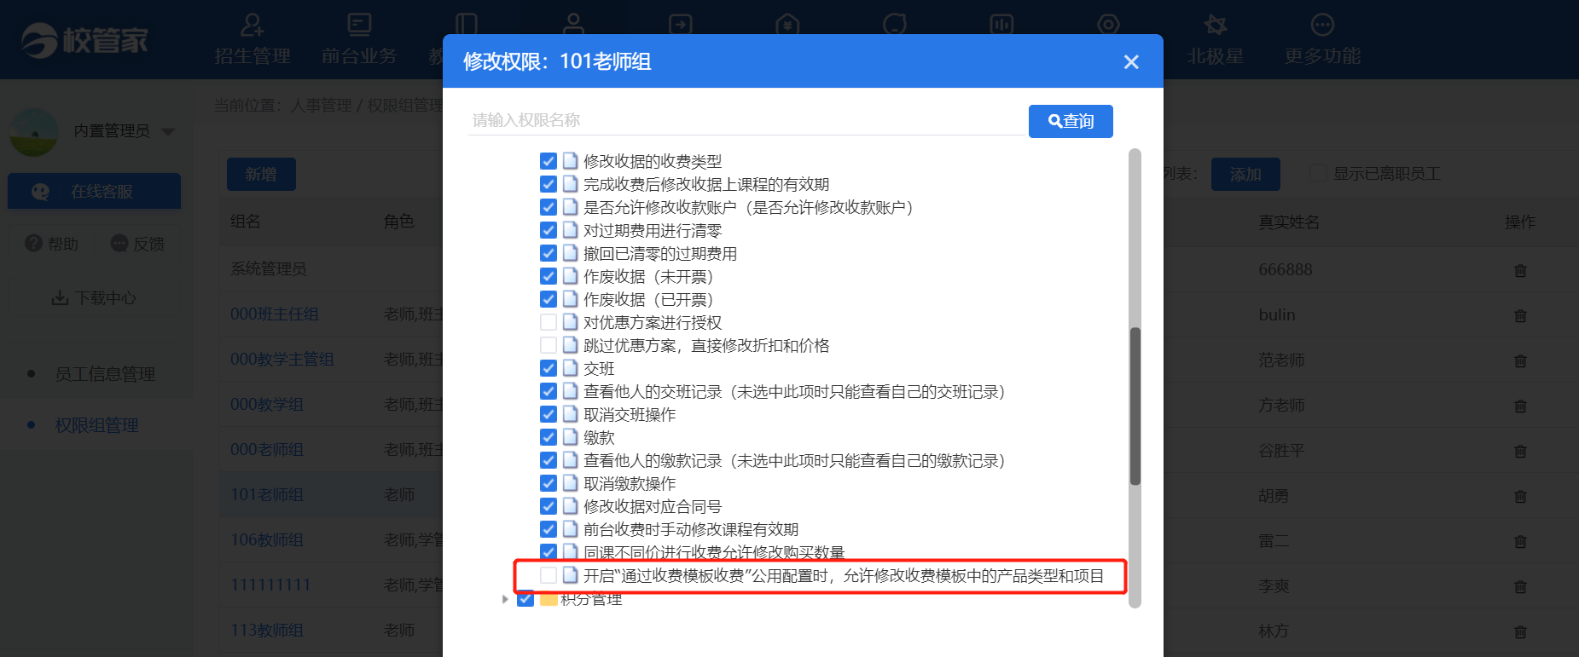Open the 000班主任组 group link
Screen dimensions: 1579x657
coord(275,314)
